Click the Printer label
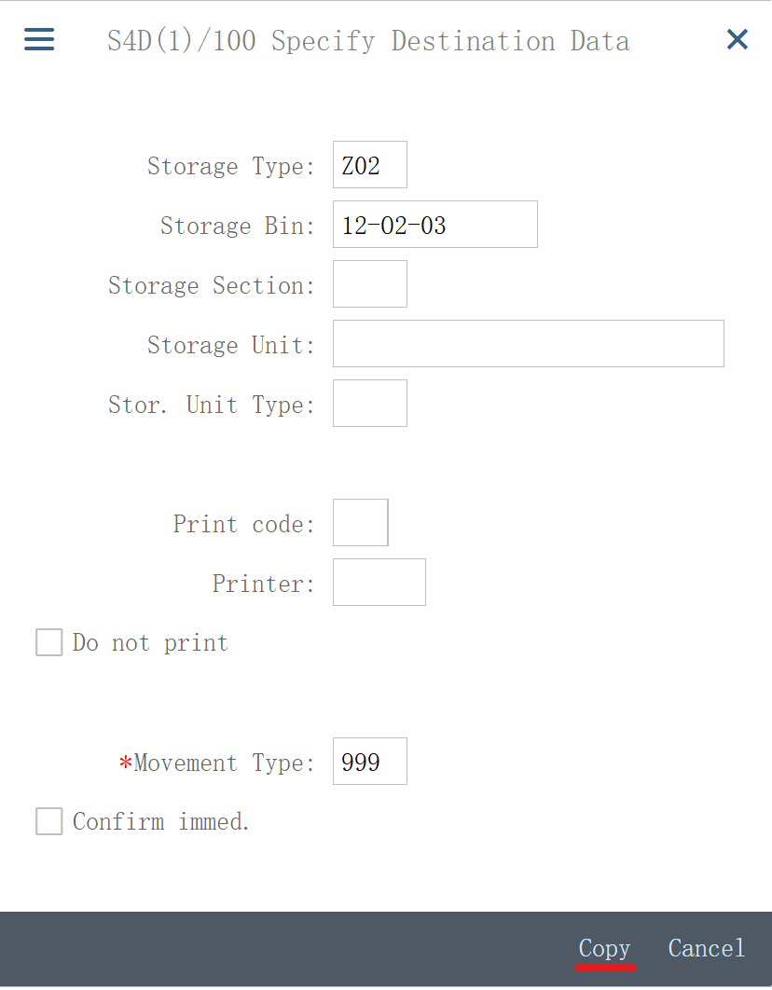 pyautogui.click(x=263, y=584)
